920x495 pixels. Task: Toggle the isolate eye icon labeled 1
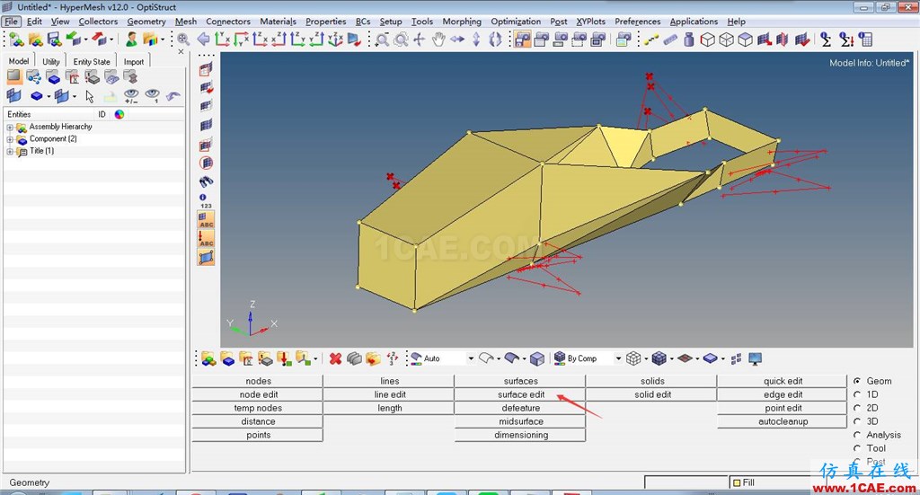[152, 95]
